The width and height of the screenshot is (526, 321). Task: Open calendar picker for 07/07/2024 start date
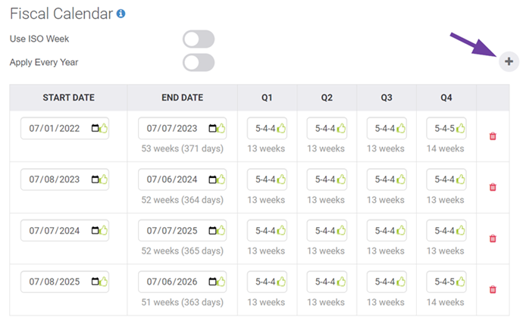coord(95,231)
